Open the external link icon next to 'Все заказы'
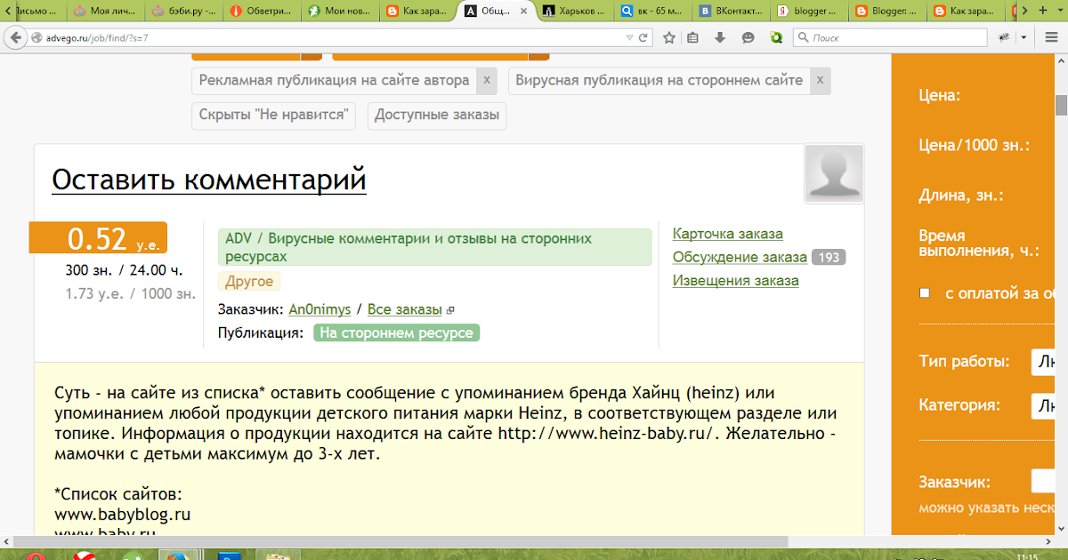The width and height of the screenshot is (1068, 560). coord(450,310)
